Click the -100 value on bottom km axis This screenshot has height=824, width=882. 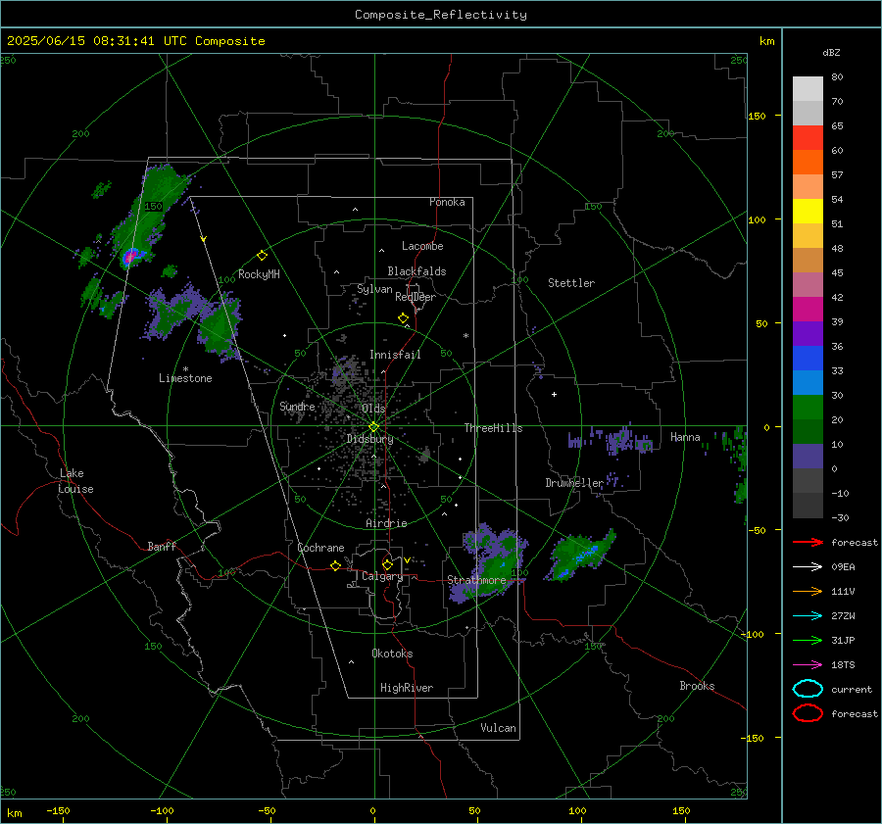click(162, 810)
